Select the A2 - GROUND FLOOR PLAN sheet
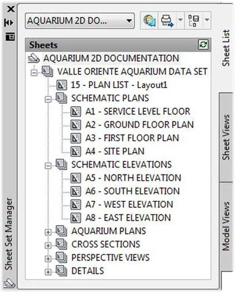 click(x=139, y=125)
